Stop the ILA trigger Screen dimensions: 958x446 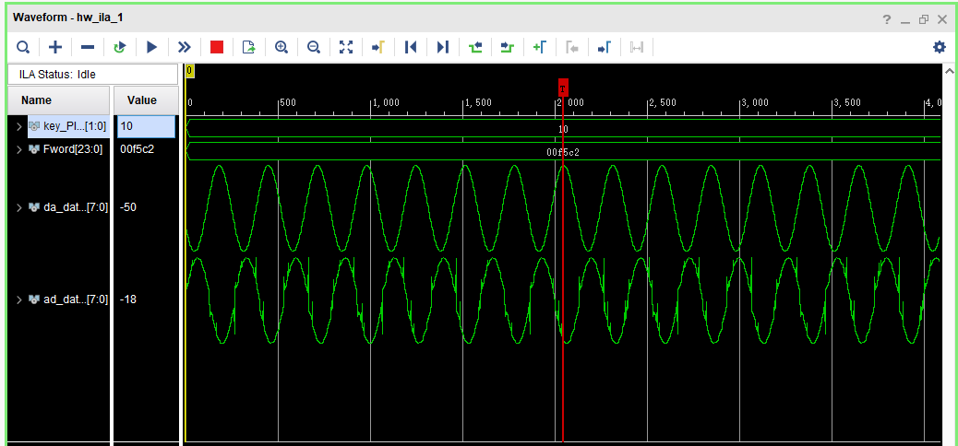tap(216, 47)
